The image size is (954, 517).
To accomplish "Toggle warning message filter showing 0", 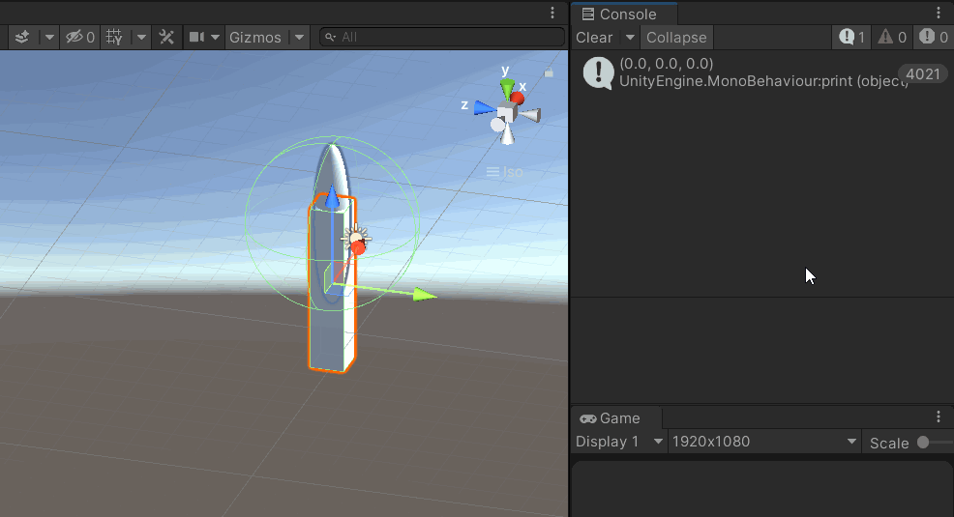I will click(892, 37).
